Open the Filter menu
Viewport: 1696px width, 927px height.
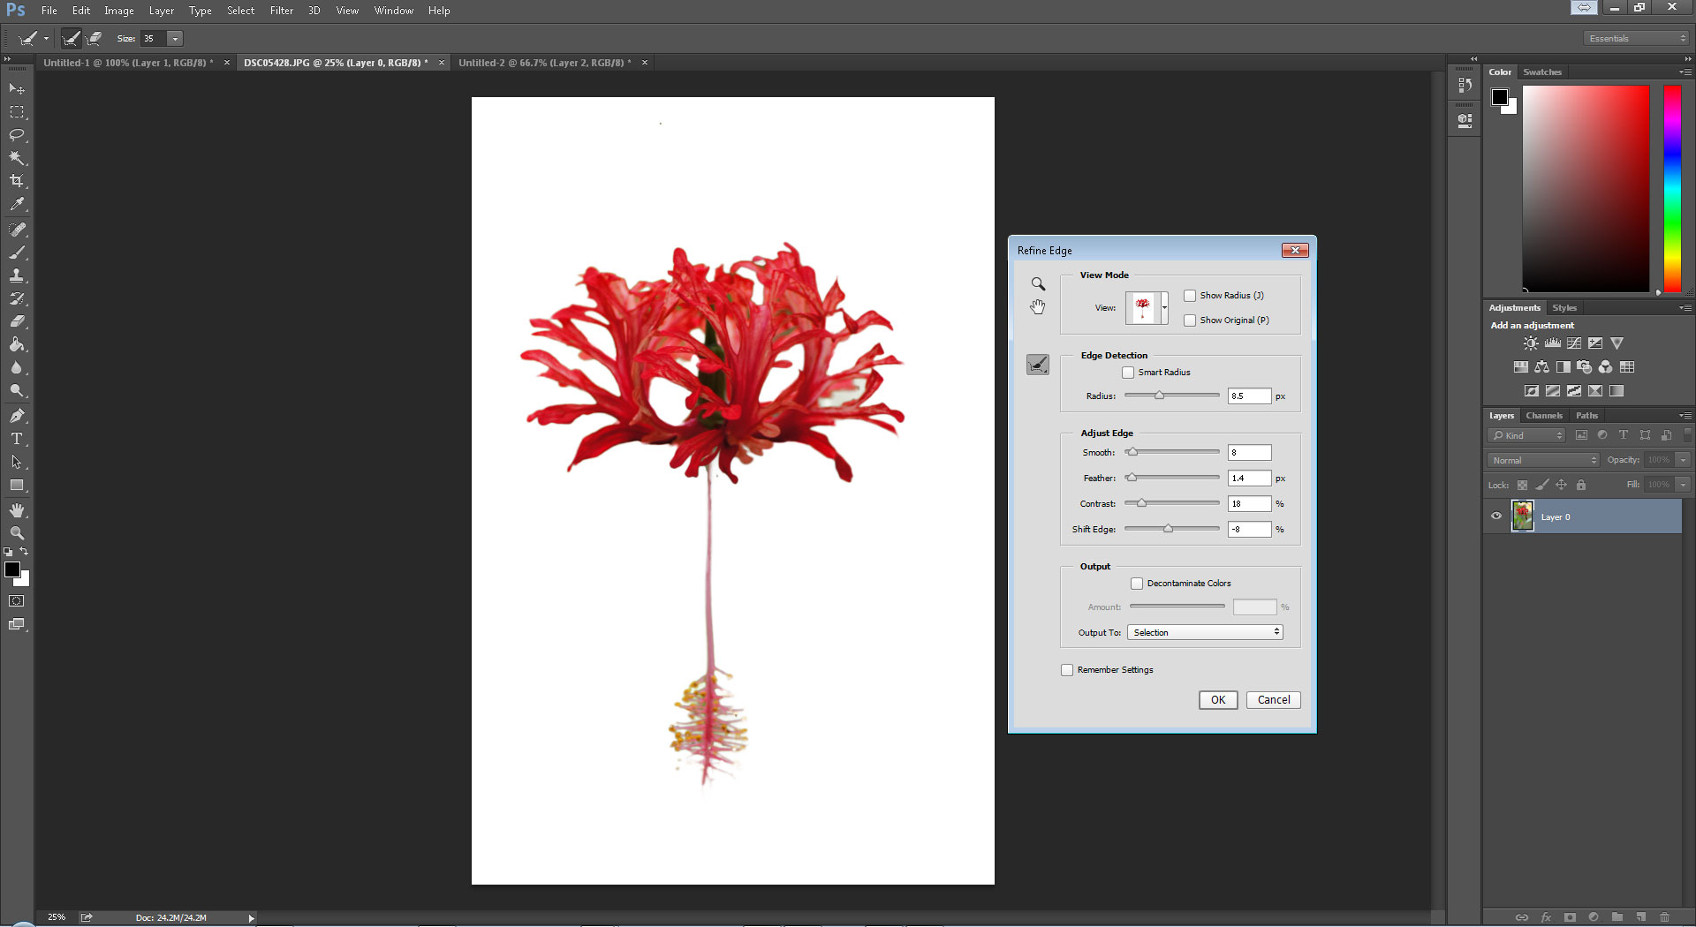pyautogui.click(x=281, y=11)
